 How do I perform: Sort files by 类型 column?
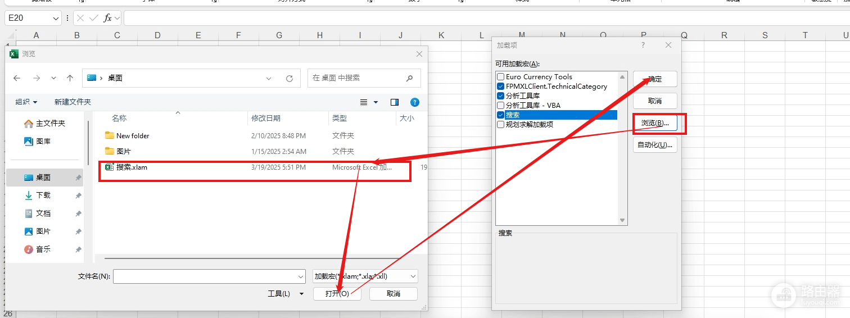pyautogui.click(x=340, y=119)
